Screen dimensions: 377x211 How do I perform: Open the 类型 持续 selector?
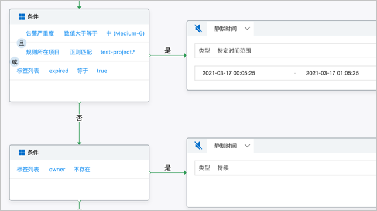tap(286, 168)
